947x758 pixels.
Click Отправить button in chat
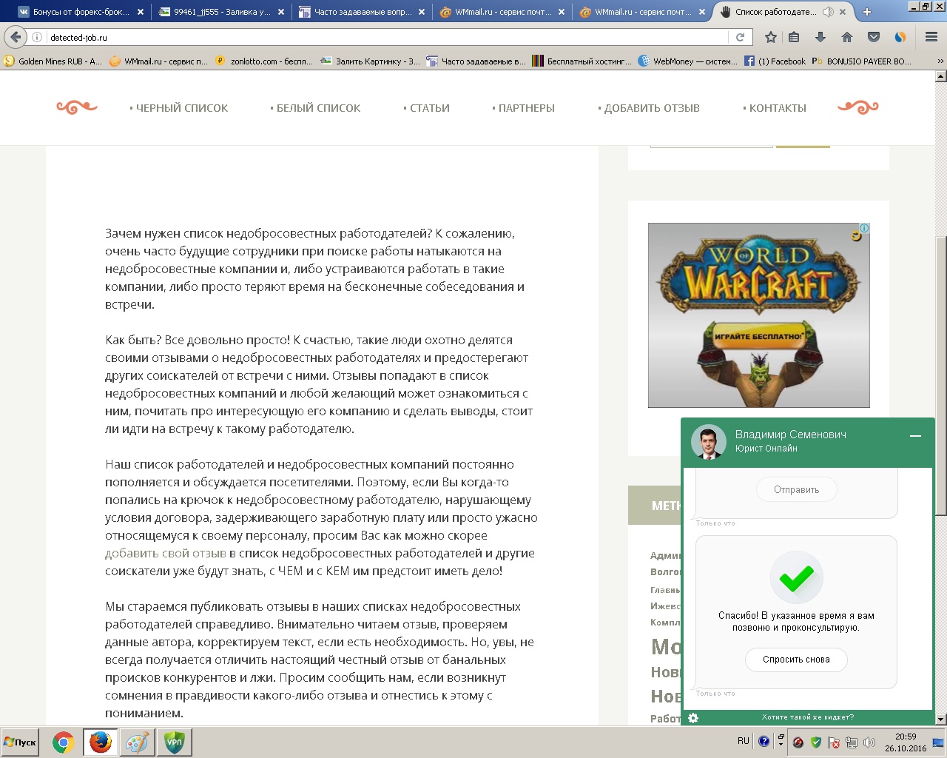pos(797,489)
